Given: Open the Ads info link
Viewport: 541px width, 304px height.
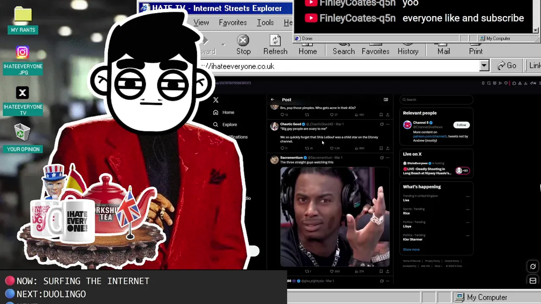Looking at the screenshot, I should 425,266.
